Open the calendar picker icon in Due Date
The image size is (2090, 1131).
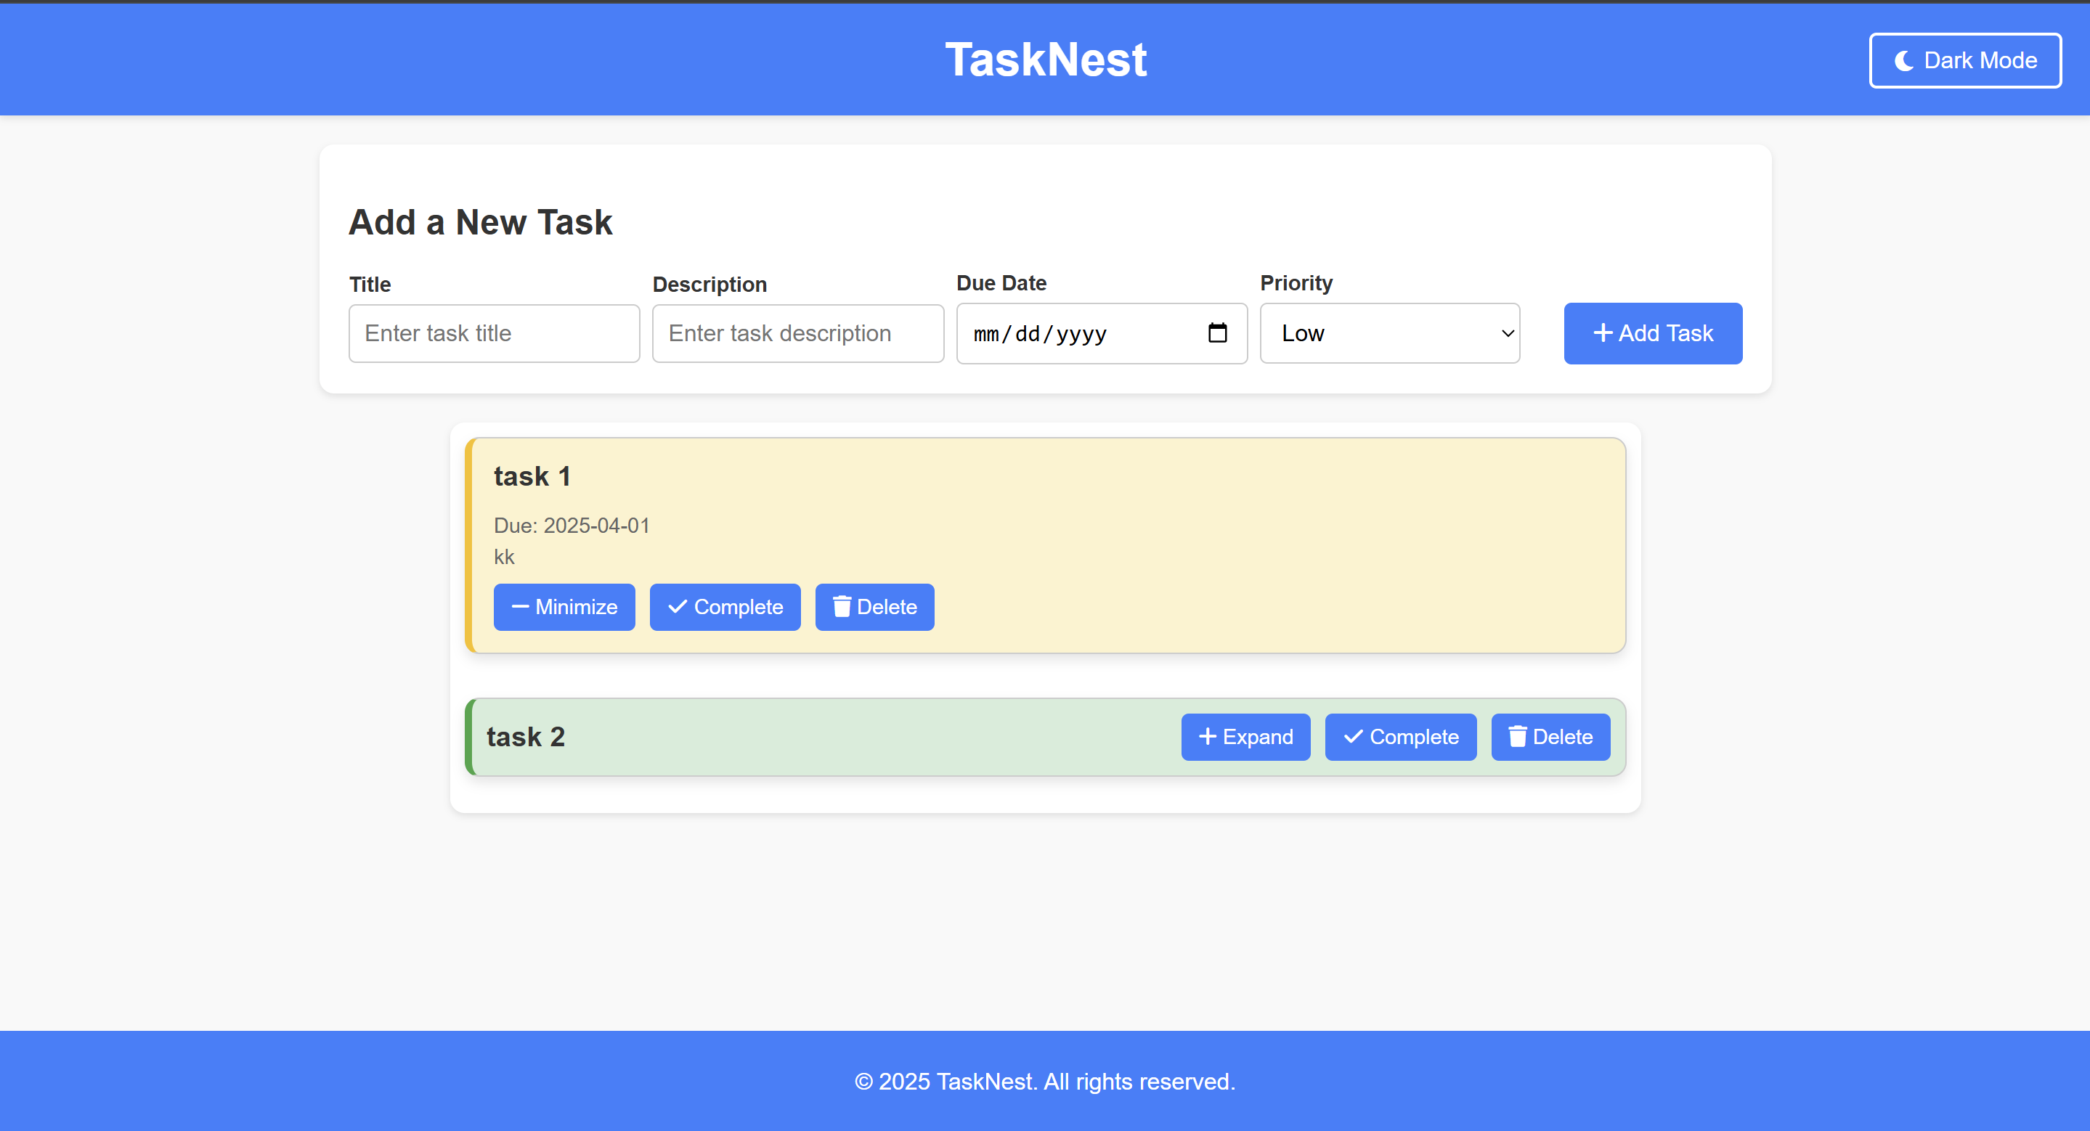coord(1217,333)
